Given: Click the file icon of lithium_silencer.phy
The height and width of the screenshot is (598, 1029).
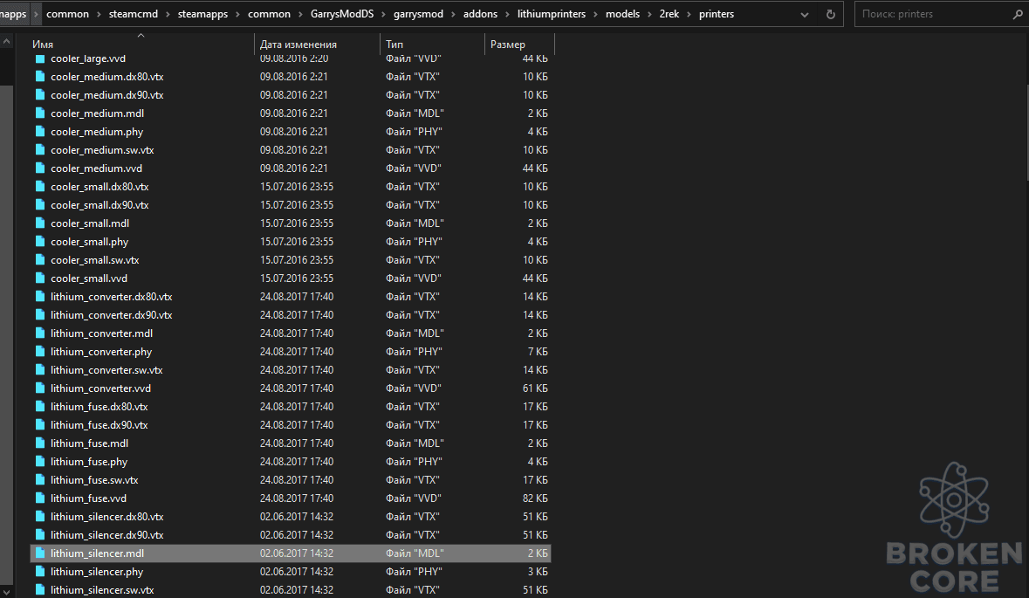Looking at the screenshot, I should [40, 572].
